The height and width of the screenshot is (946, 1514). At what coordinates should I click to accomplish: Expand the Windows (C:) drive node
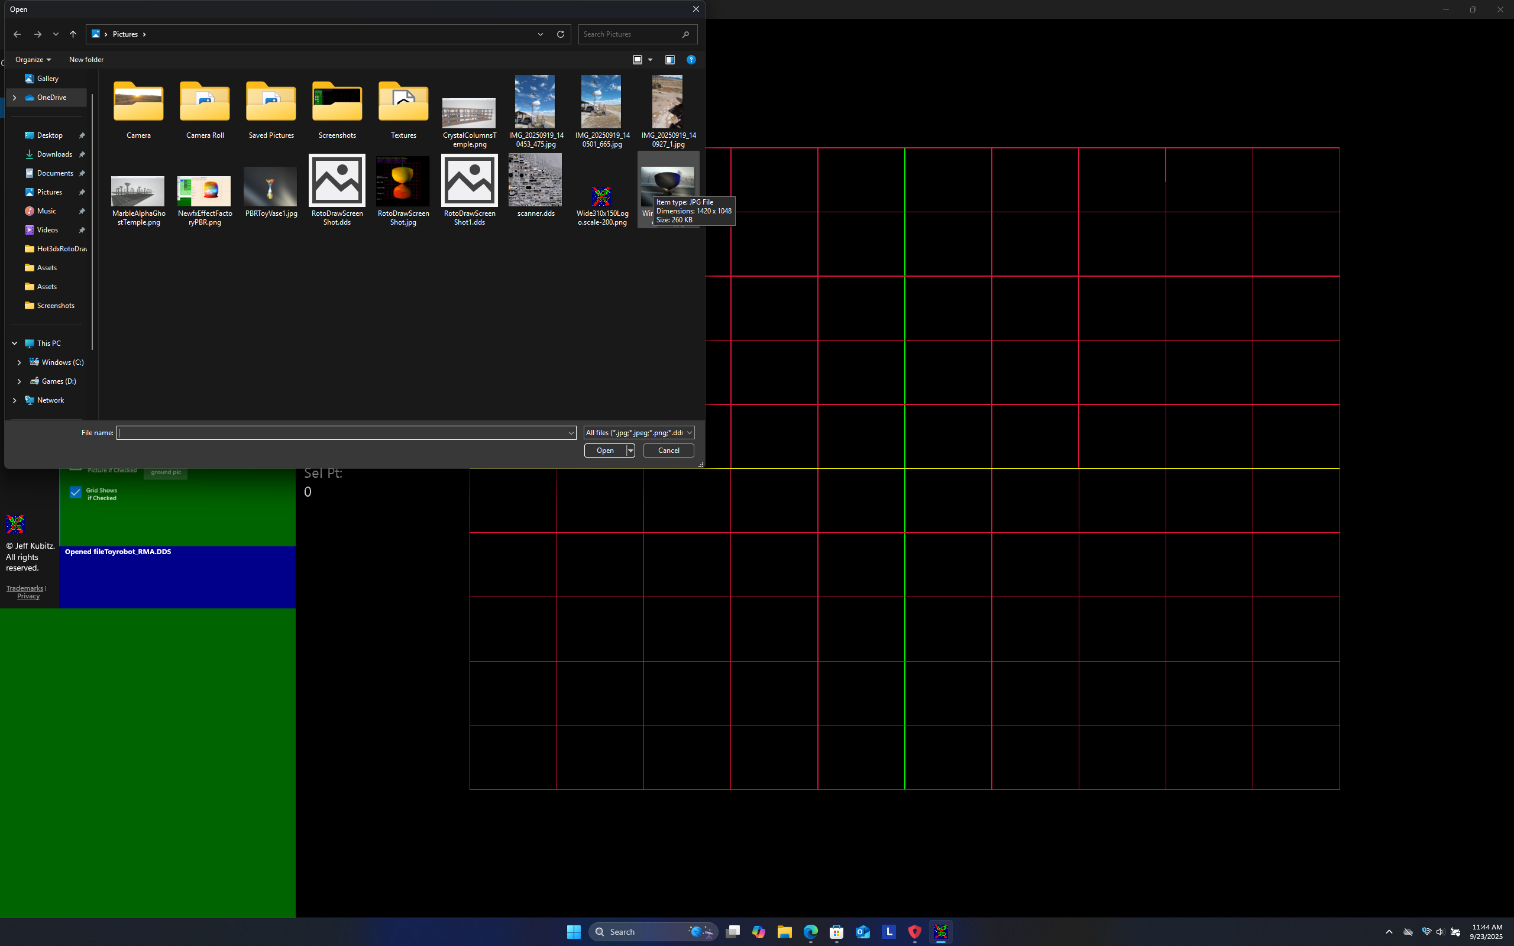(x=20, y=362)
